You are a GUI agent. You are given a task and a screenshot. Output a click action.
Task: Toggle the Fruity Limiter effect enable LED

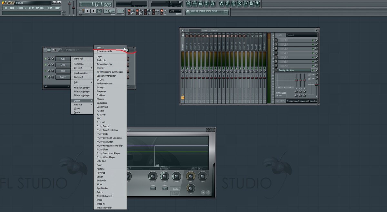pos(313,70)
